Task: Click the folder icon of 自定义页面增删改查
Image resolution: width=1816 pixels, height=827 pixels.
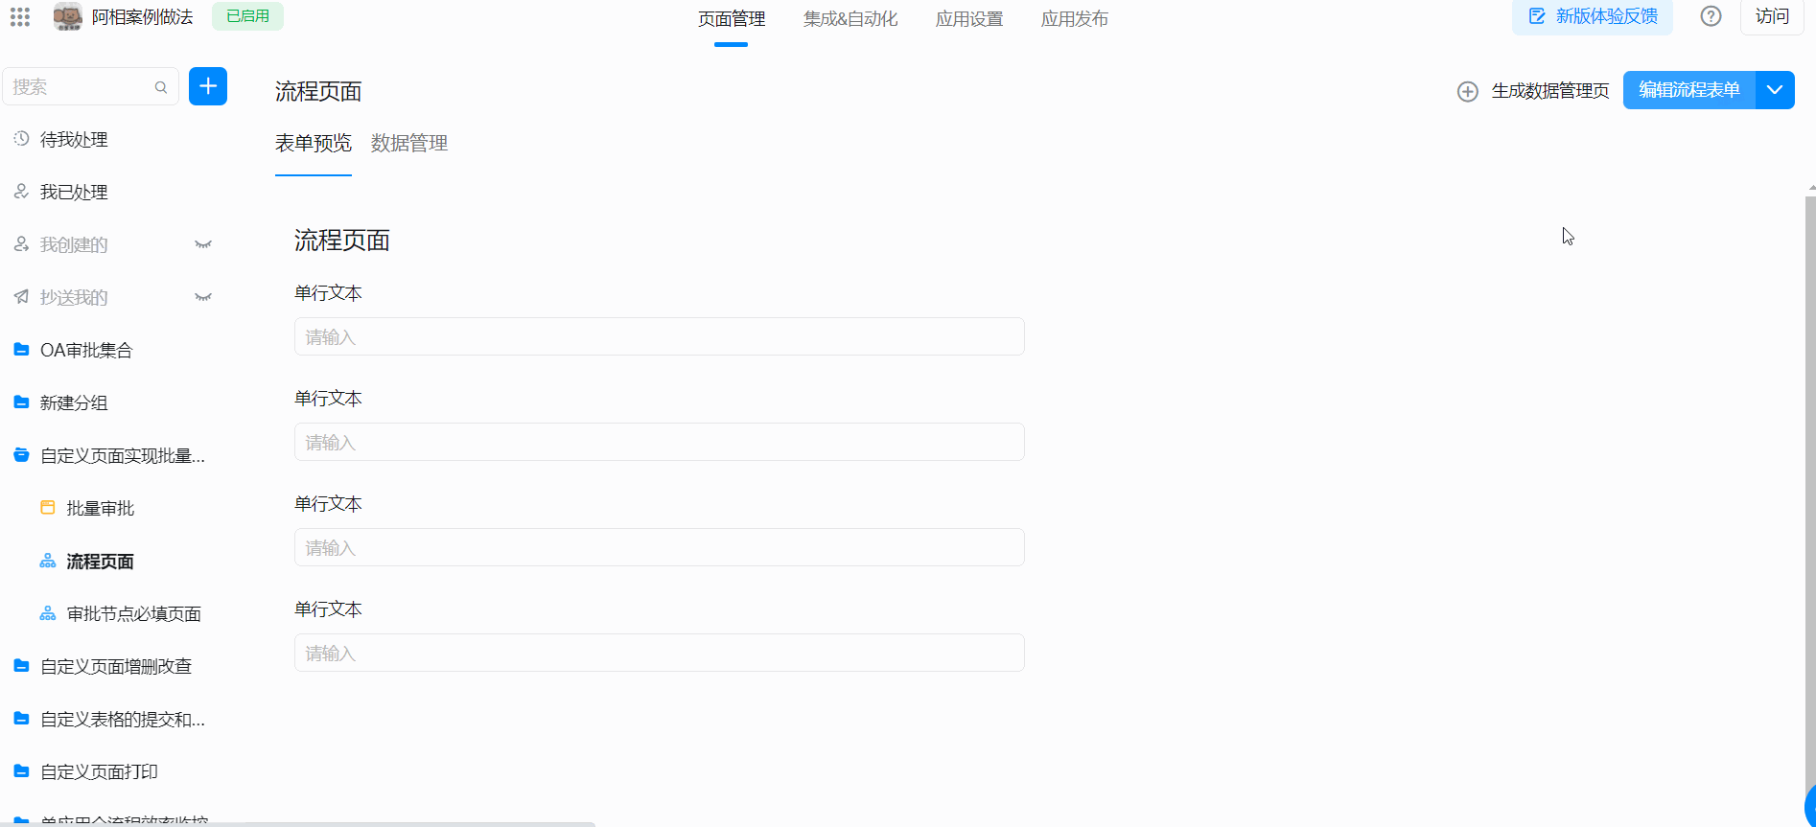Action: tap(21, 666)
